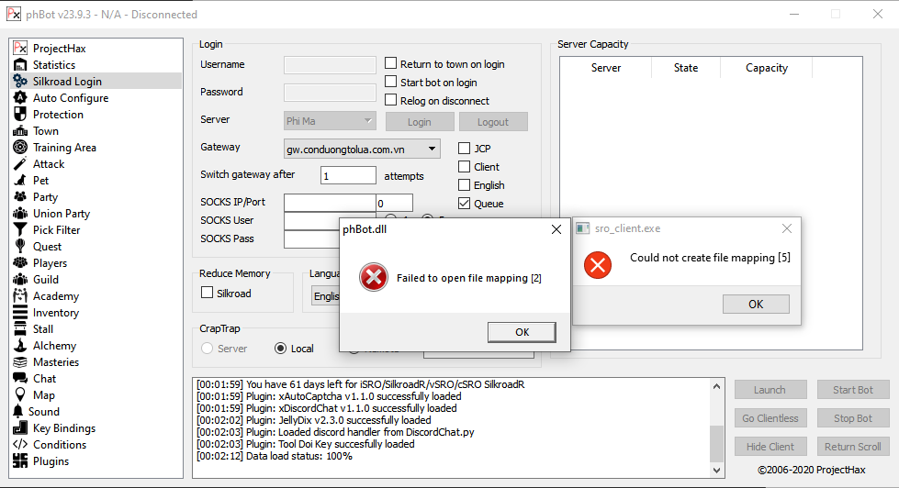The image size is (899, 488).
Task: Select the Protection shield icon
Action: coord(20,115)
